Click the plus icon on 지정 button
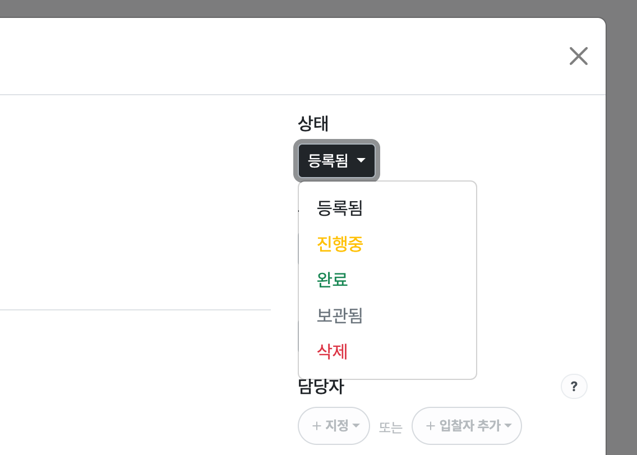This screenshot has width=637, height=455. (x=316, y=426)
